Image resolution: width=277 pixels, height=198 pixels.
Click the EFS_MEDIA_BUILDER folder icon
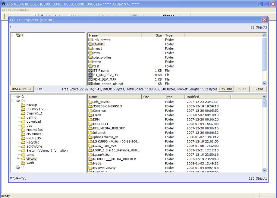(90, 128)
